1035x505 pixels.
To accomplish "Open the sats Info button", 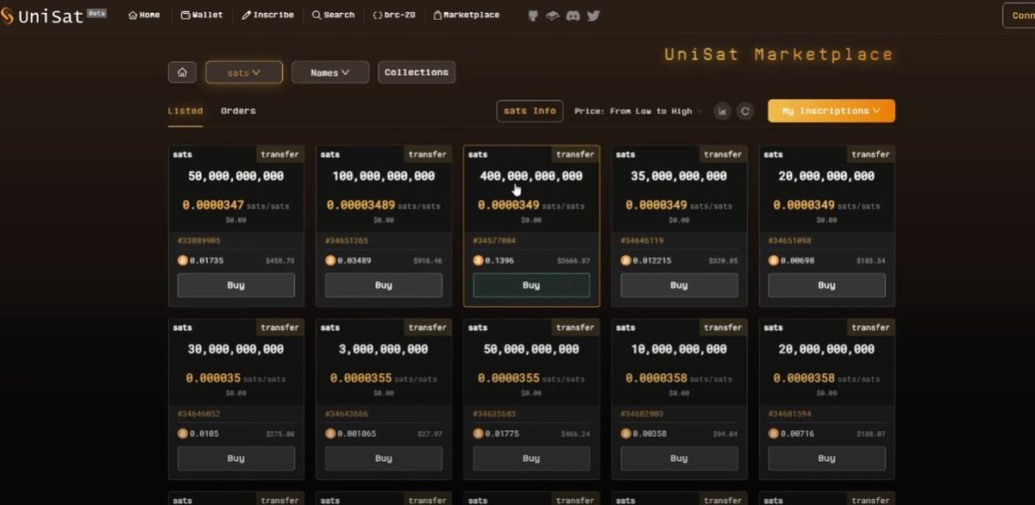I will click(530, 111).
